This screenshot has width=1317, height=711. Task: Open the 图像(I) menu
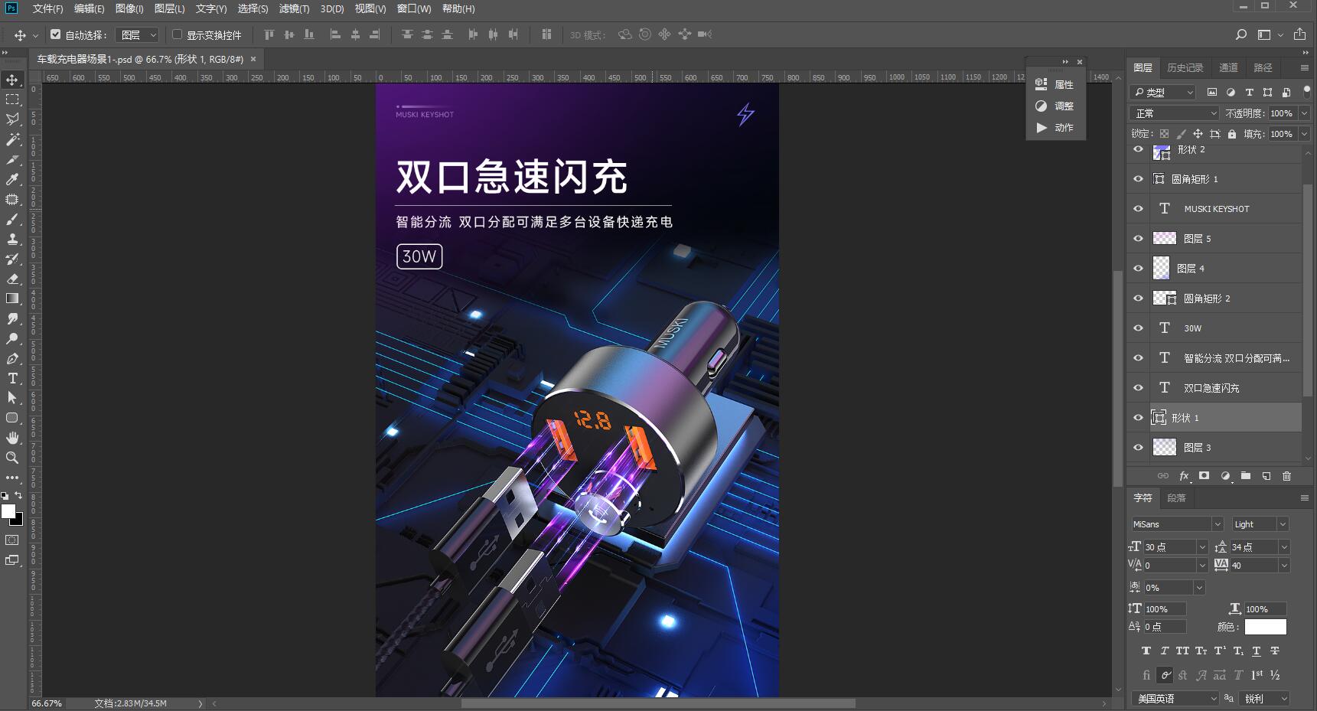tap(129, 8)
